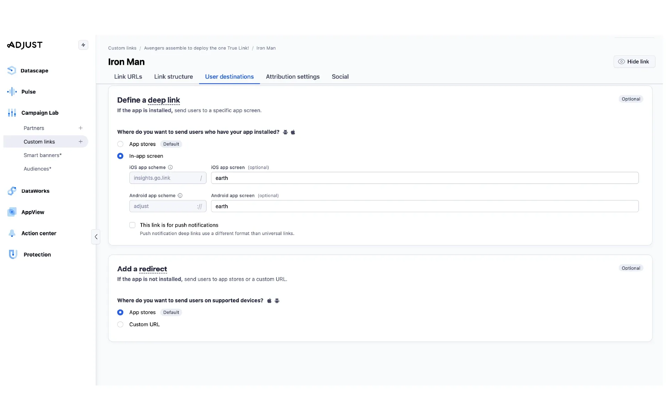The width and height of the screenshot is (666, 416).
Task: Click the Hide link button
Action: (634, 61)
